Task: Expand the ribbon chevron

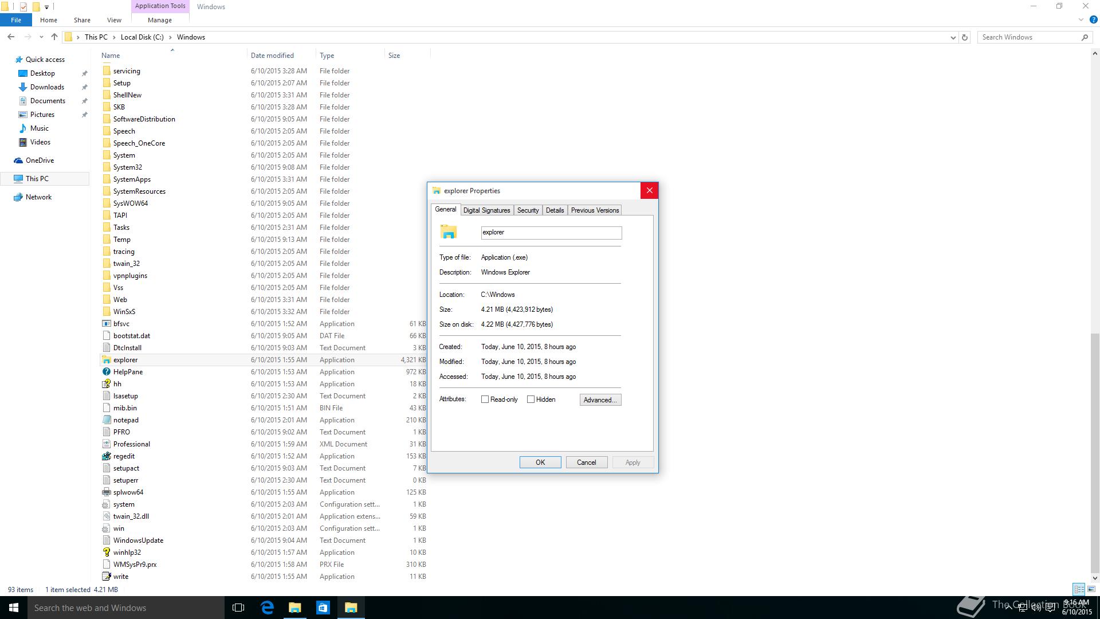Action: click(x=1081, y=19)
